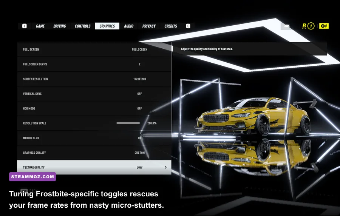The image size is (340, 216).
Task: Open the Driving settings tab
Action: click(60, 26)
